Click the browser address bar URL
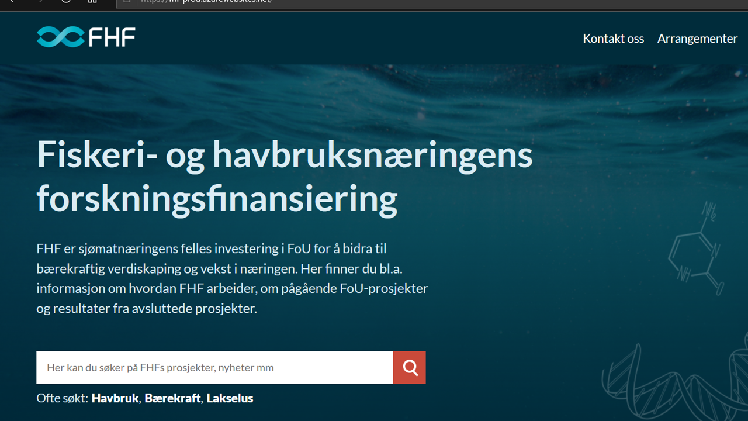This screenshot has height=421, width=748. pos(206,2)
